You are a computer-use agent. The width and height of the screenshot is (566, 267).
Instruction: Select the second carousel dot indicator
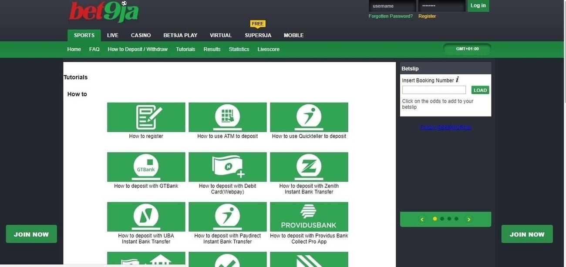coord(441,218)
